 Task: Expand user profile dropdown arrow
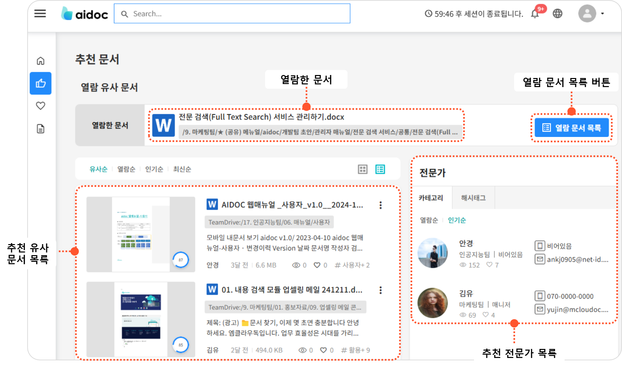[602, 14]
